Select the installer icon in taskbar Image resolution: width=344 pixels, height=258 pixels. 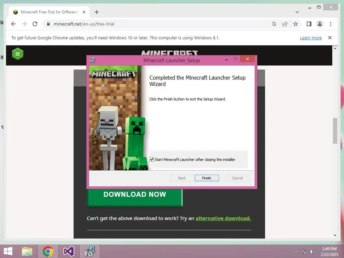coord(90,251)
